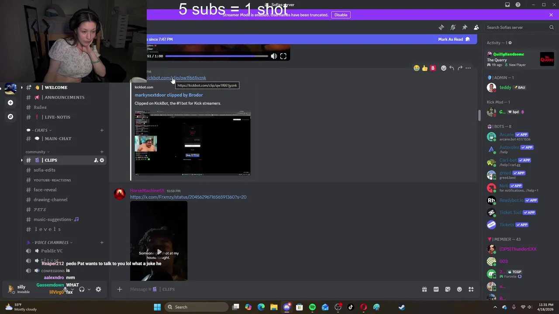Viewport: 559px width, 314px height.
Task: Toggle fullscreen on the video player
Action: [x=283, y=56]
